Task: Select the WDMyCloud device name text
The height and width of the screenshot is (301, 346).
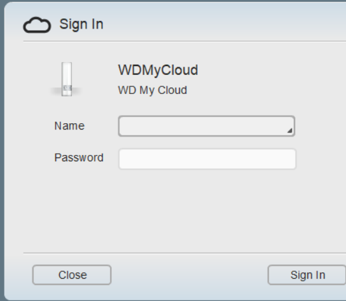Action: (158, 70)
